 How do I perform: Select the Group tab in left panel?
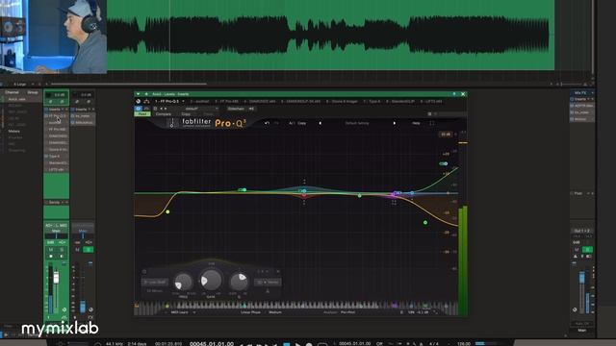click(x=33, y=92)
